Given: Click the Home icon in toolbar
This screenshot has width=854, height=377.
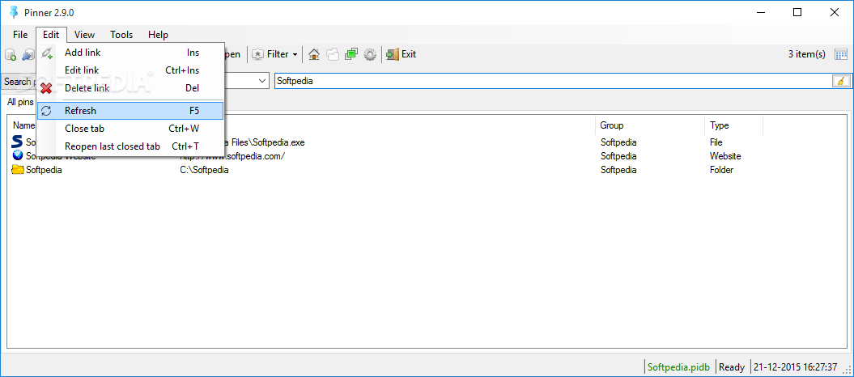Looking at the screenshot, I should click(x=314, y=54).
